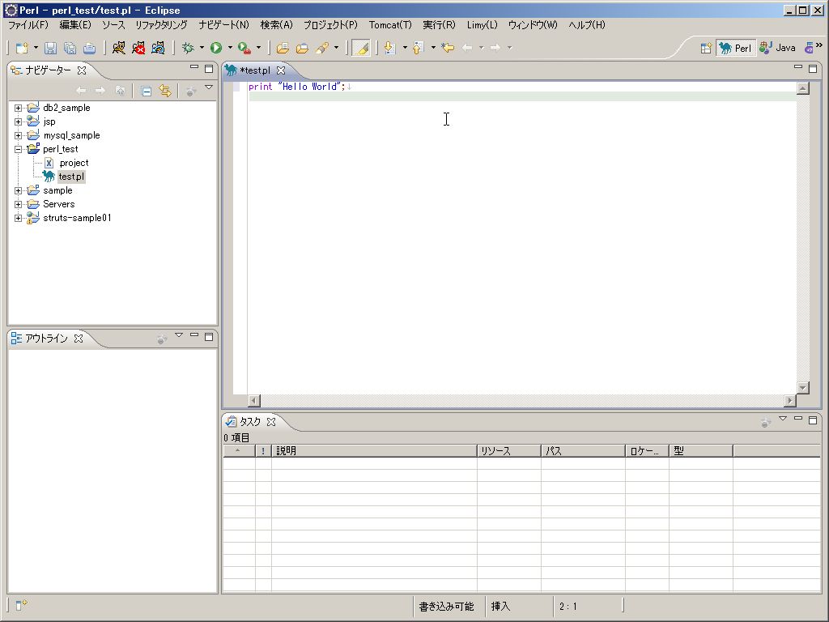
Task: Open dropdown next to Search flashlight icon
Action: [336, 48]
